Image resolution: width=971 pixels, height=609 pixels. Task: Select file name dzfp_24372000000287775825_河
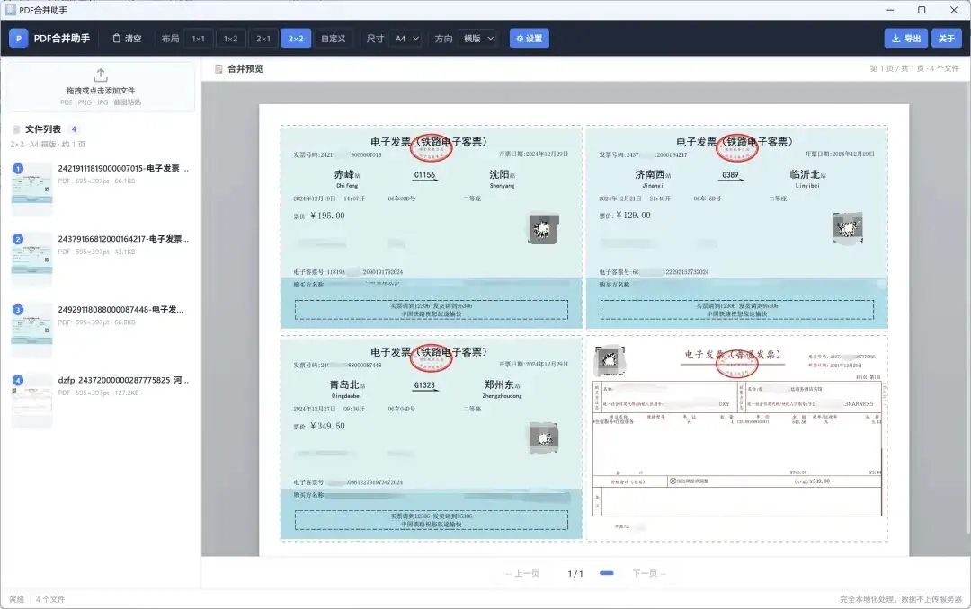tap(123, 380)
